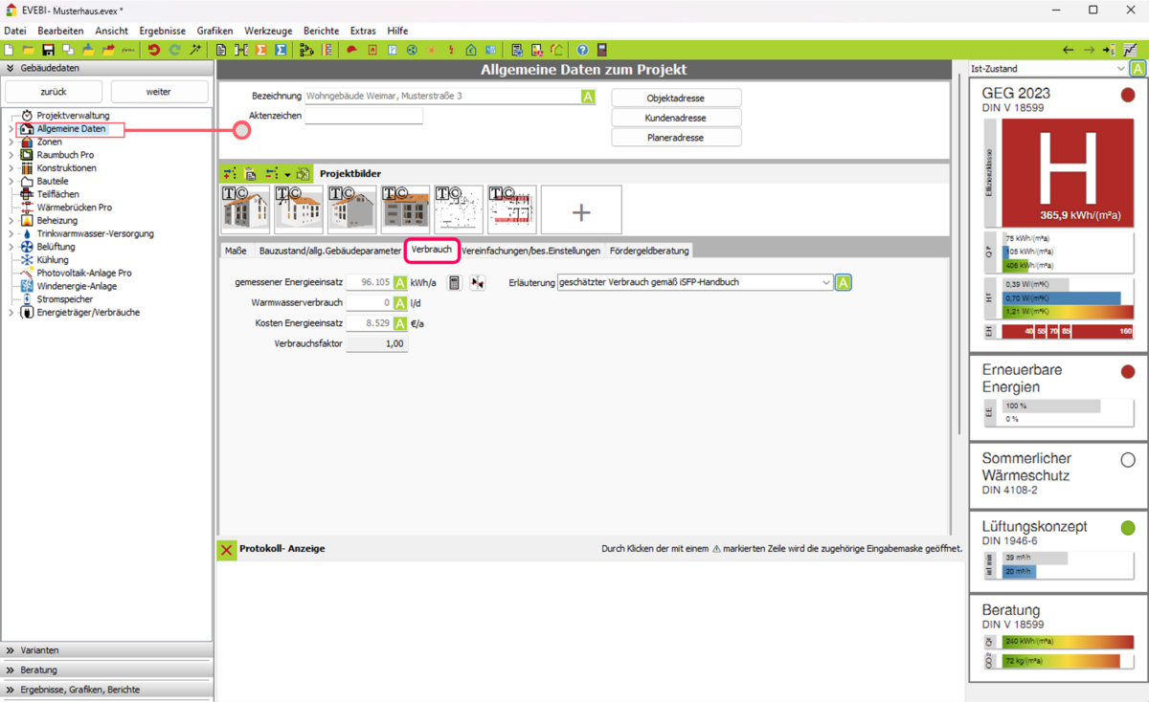1149x702 pixels.
Task: Add a project image with the plus tile
Action: 581,210
